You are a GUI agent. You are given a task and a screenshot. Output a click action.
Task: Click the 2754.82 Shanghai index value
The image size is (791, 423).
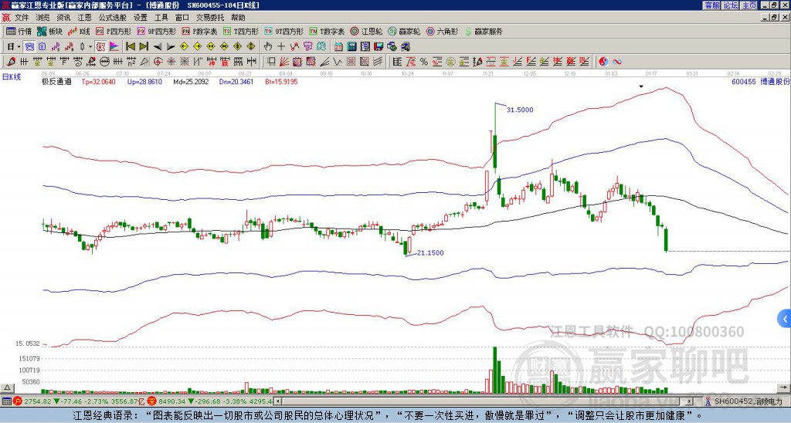(x=38, y=401)
